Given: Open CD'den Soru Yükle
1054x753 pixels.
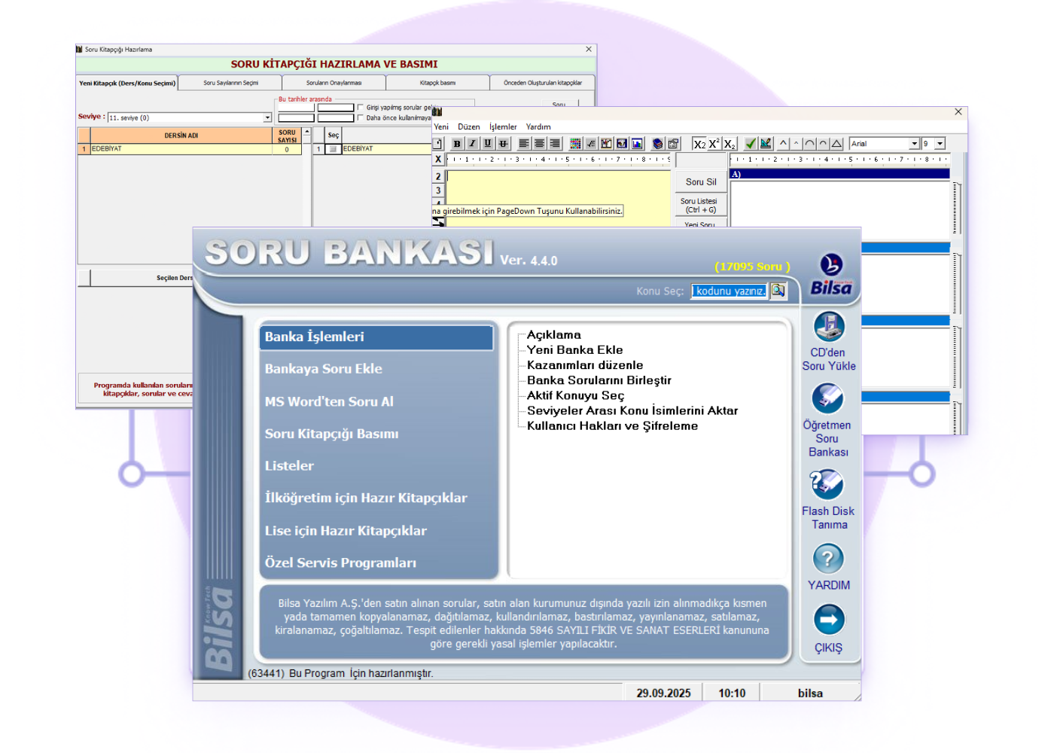Looking at the screenshot, I should click(828, 328).
